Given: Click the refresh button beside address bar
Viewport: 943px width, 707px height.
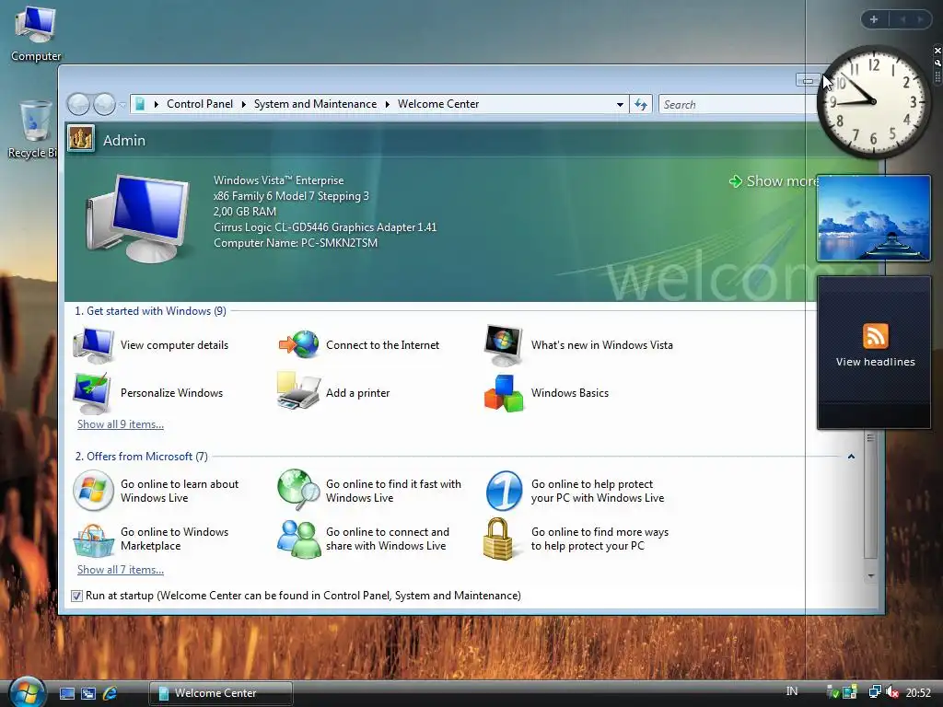Looking at the screenshot, I should (x=641, y=105).
